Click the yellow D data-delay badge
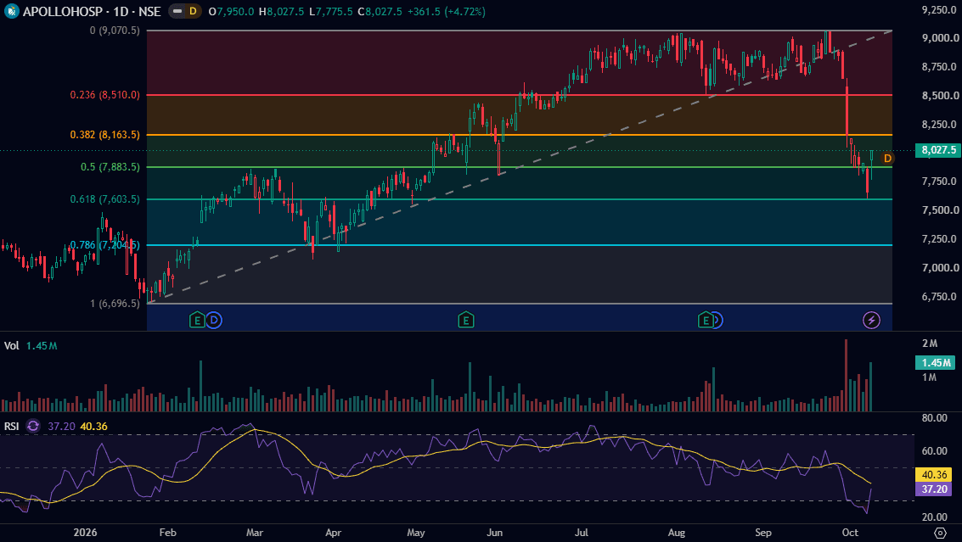Image resolution: width=962 pixels, height=542 pixels. tap(194, 11)
